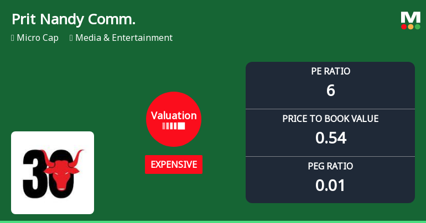Click the Prit Nandy Comm. title
426x223 pixels.
click(x=74, y=19)
